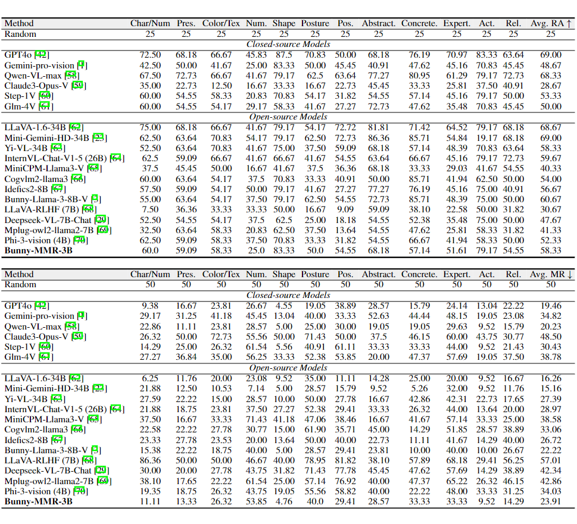Click GPT4o Shape value 87.5
577x524 pixels.
pos(283,55)
